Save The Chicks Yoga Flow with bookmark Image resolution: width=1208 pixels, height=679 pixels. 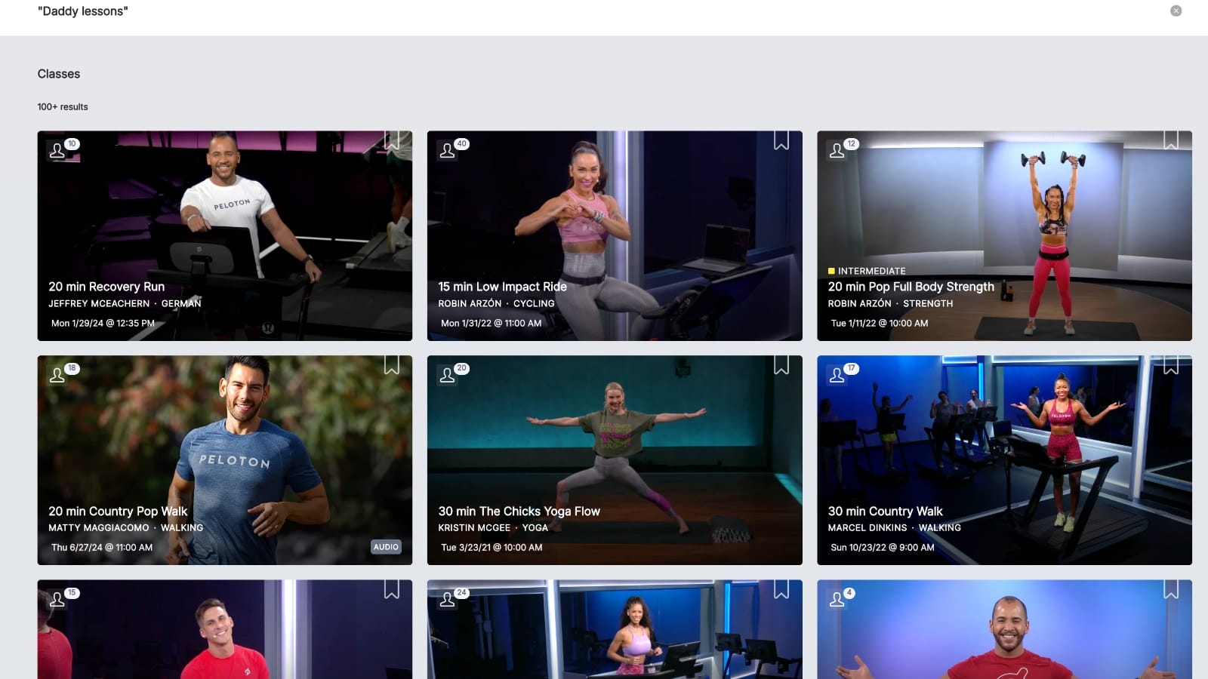(x=781, y=365)
